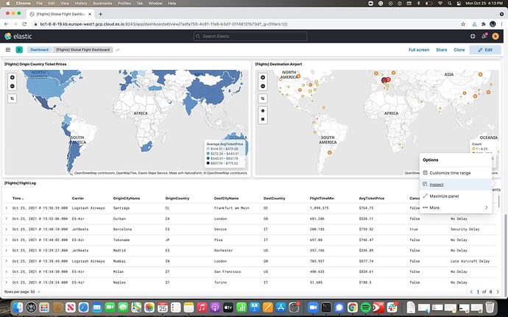Open Slack from the Dock

pos(392,307)
